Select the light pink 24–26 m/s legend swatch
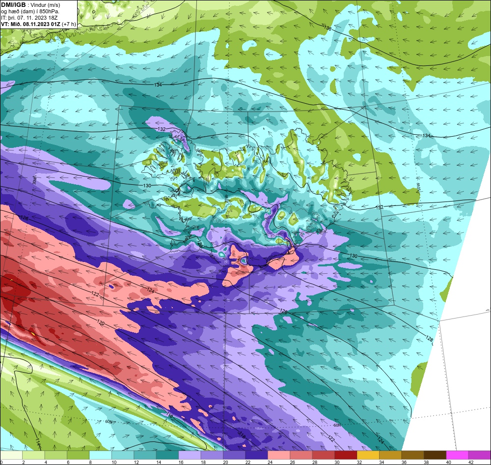The height and width of the screenshot is (465, 491). pos(279,455)
